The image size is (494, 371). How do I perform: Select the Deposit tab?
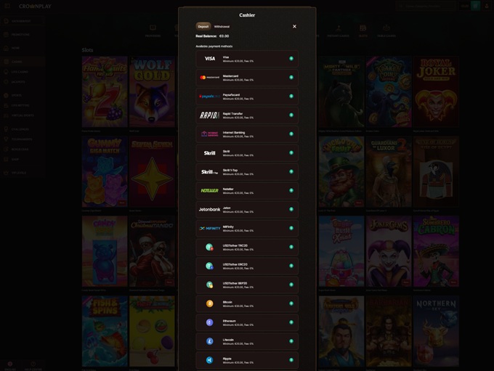point(203,26)
